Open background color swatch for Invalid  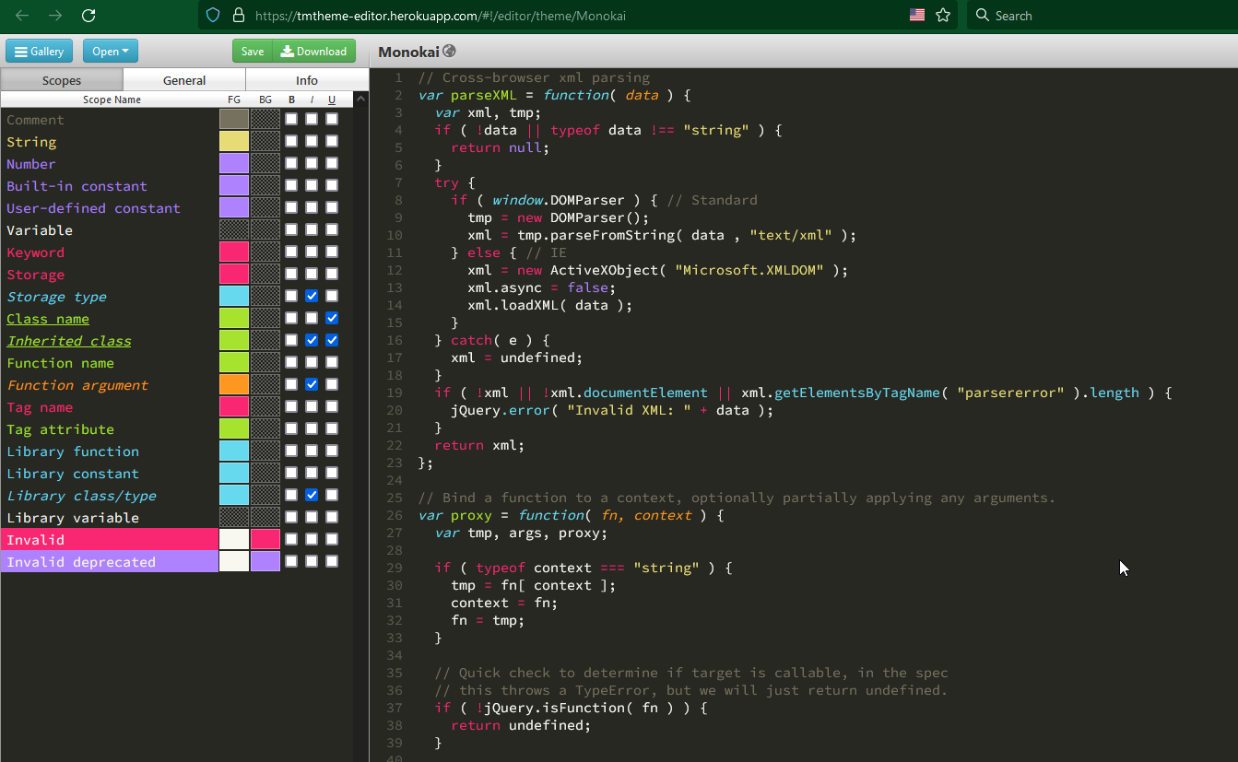pos(265,539)
